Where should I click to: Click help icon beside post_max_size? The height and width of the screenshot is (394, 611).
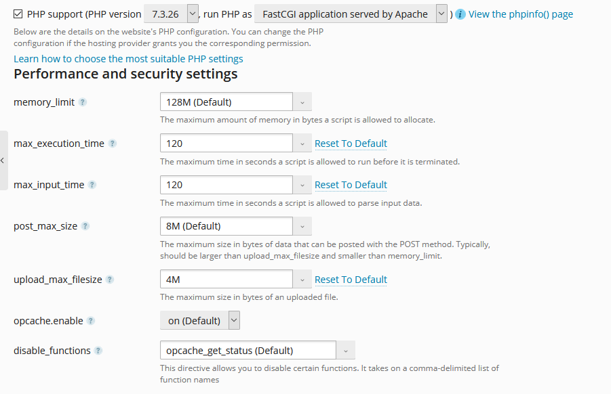[x=85, y=226]
